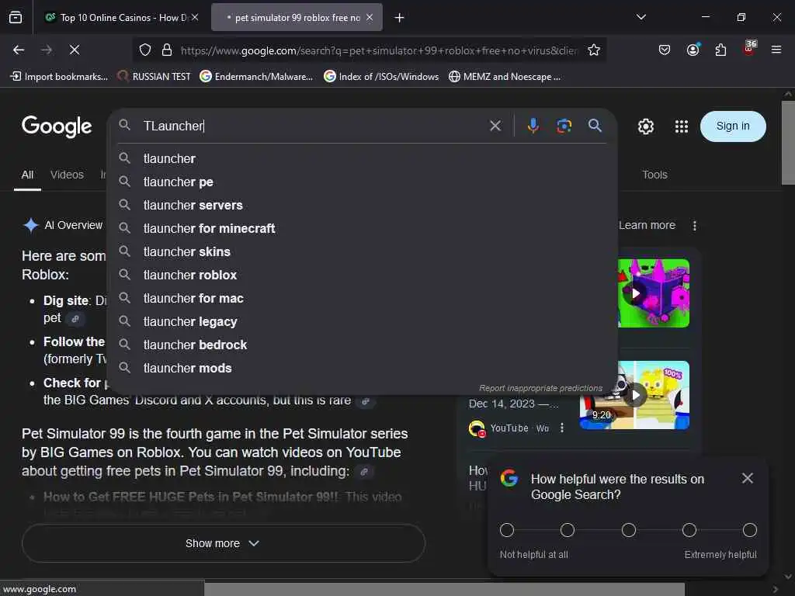
Task: Bookmark this page with star
Action: click(x=594, y=50)
